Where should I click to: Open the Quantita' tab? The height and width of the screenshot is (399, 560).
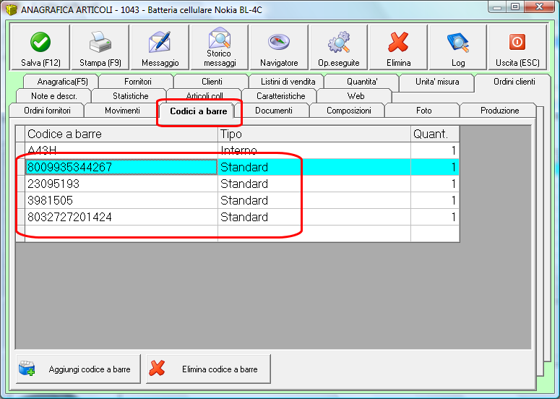pyautogui.click(x=362, y=82)
